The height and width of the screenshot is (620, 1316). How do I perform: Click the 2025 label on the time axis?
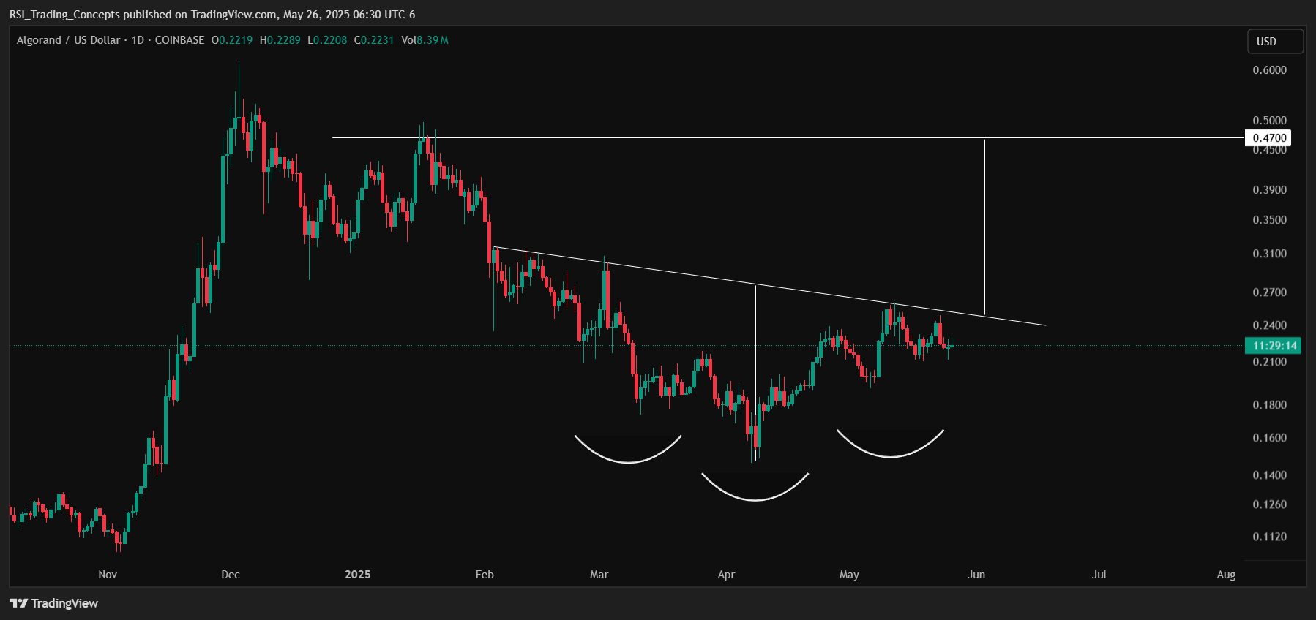358,575
